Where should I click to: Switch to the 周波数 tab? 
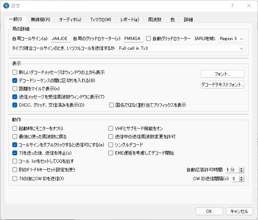pyautogui.click(x=154, y=20)
